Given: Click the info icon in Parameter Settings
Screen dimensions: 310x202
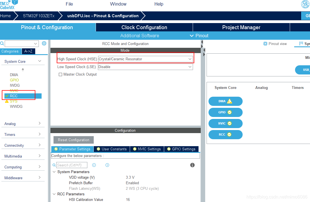Looking at the screenshot, I should coord(192,165).
